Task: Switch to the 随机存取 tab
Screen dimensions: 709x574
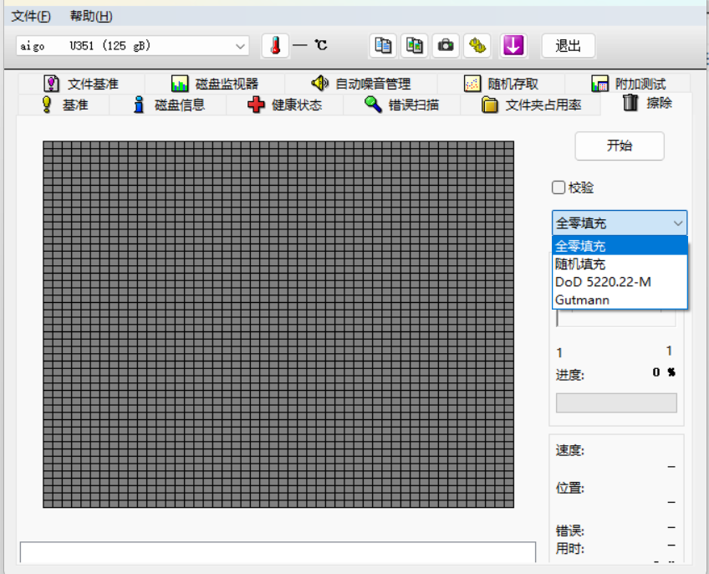Action: [x=501, y=84]
